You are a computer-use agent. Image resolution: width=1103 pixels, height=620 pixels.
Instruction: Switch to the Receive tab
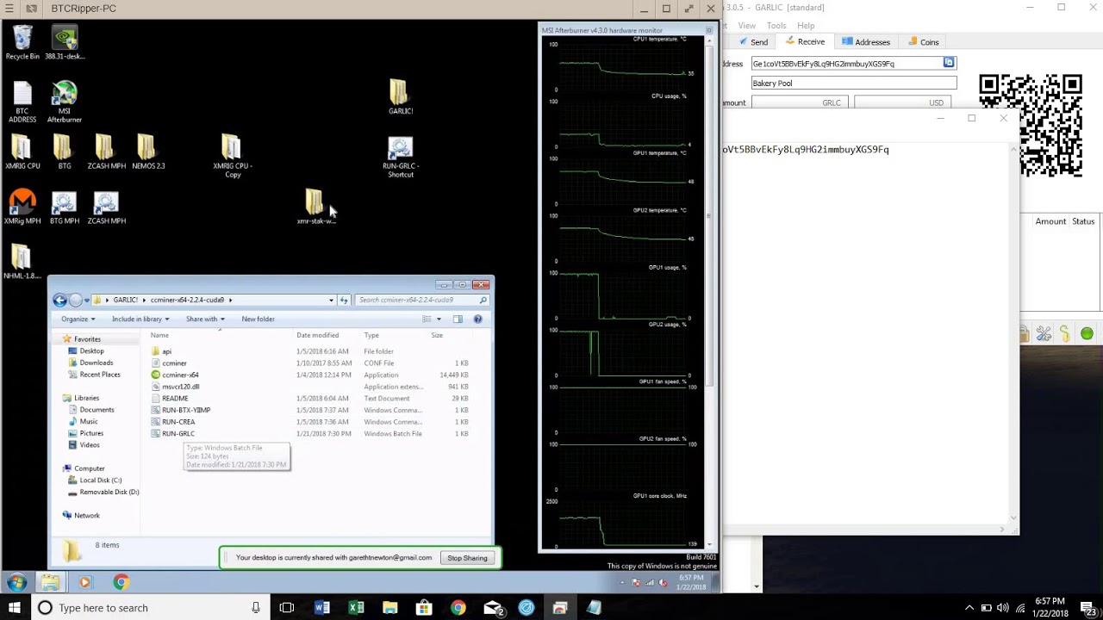pyautogui.click(x=804, y=41)
